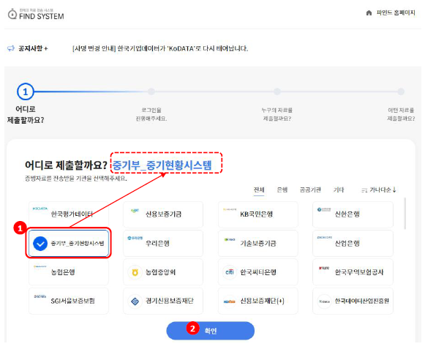Viewport: 425px width, 352px height.
Task: Click the koreg logo on 신용보증재단(+) card
Action: [229, 302]
